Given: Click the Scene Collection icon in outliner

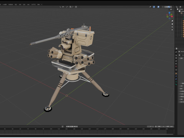Looking at the screenshot, I should pyautogui.click(x=177, y=9).
